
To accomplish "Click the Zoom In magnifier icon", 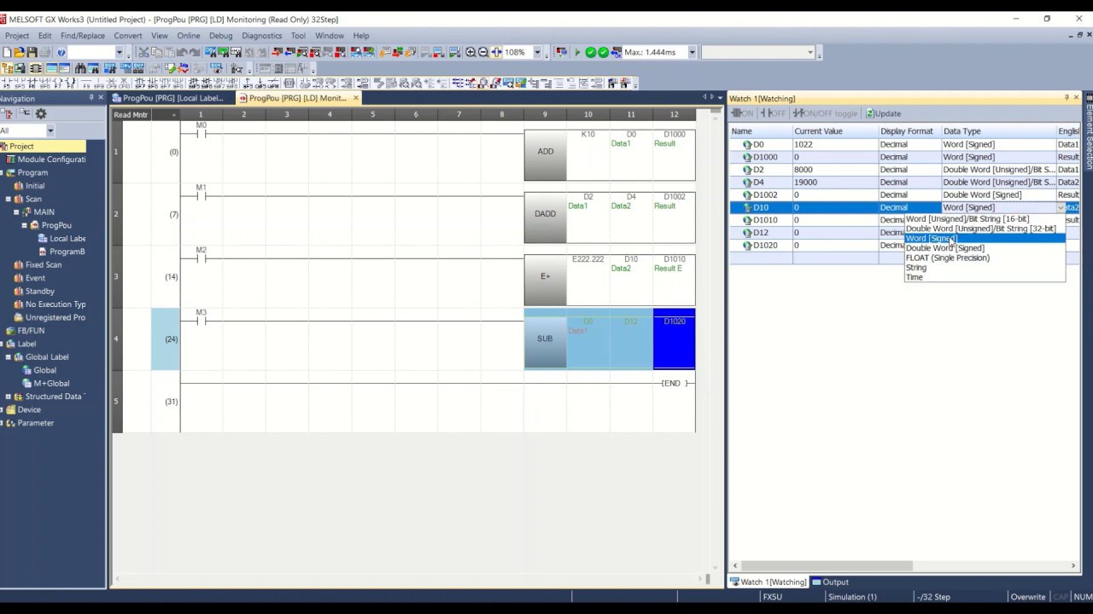I will (471, 52).
